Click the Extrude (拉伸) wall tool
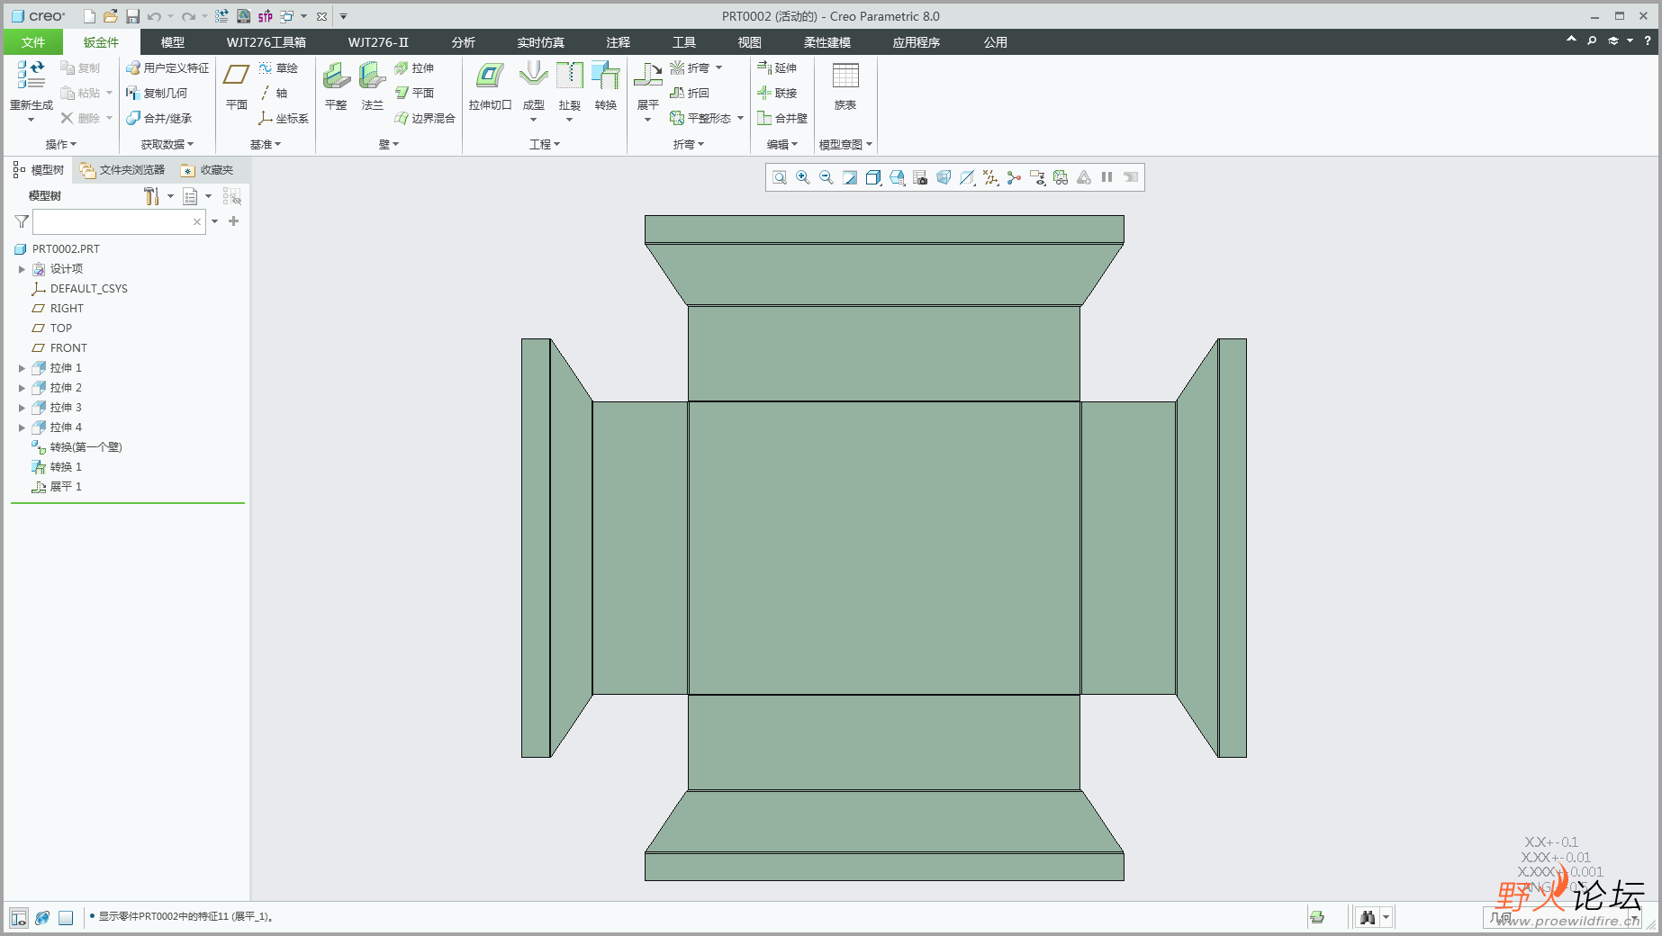Screen dimensions: 1662x936 pos(414,67)
